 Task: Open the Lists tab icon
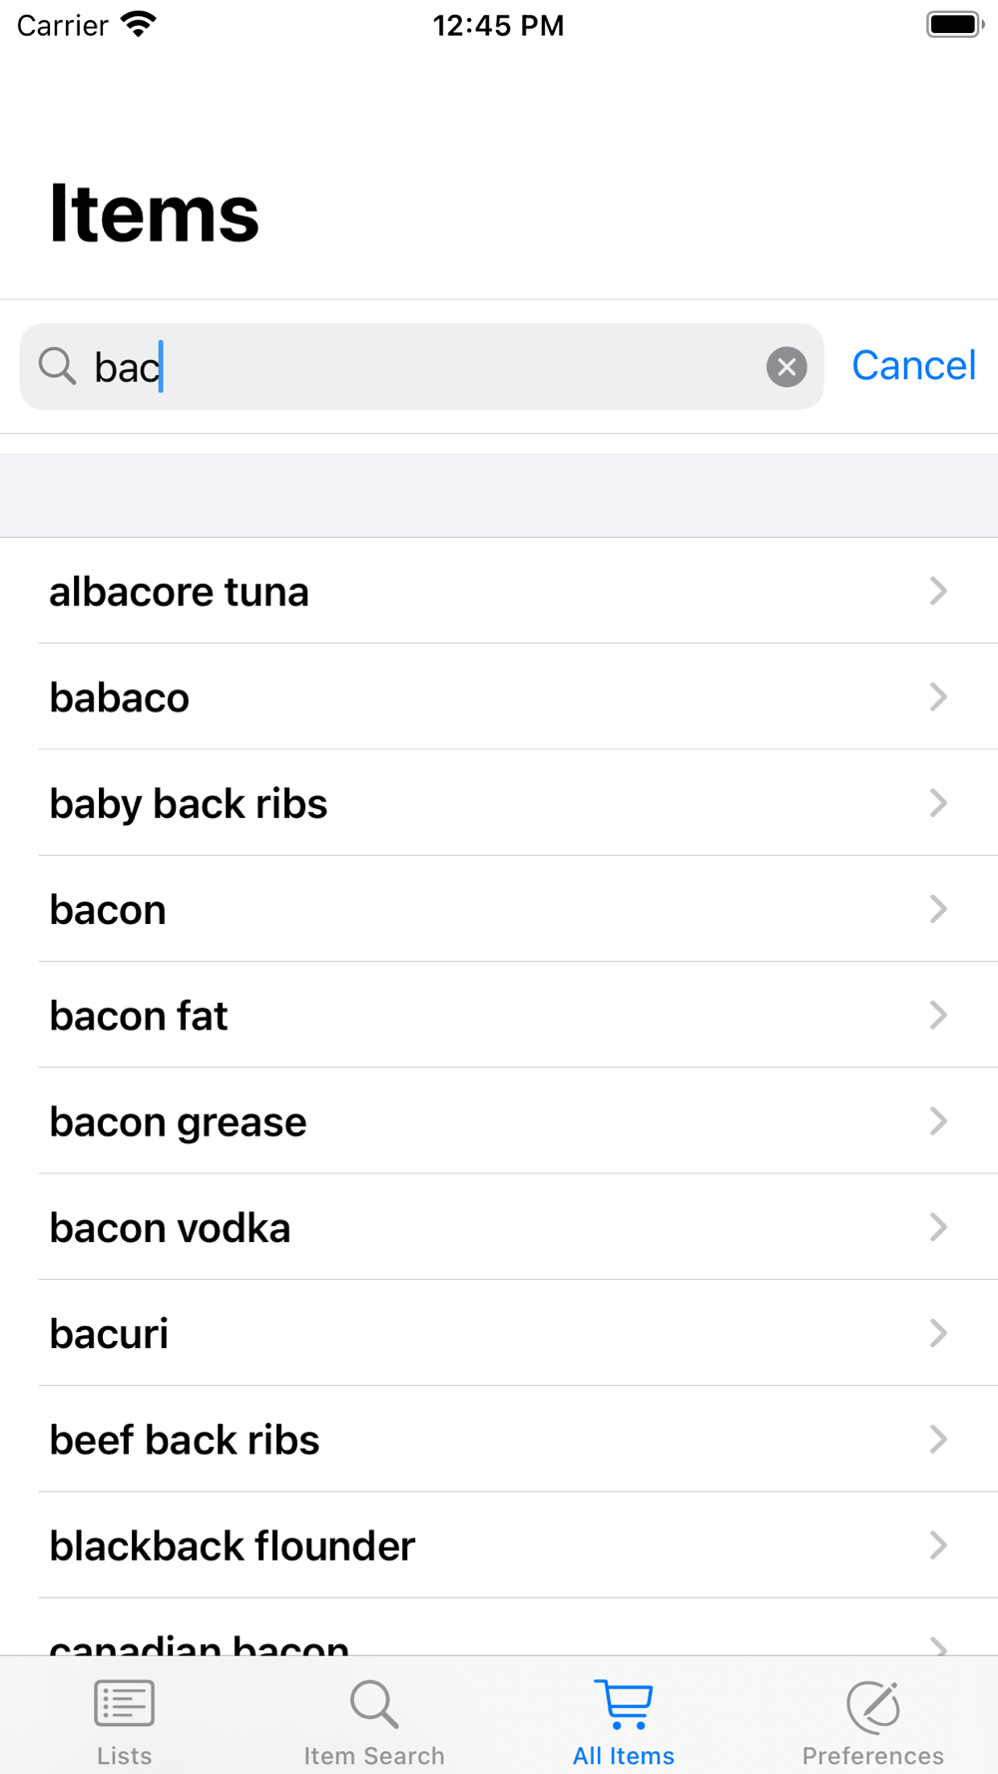click(124, 1704)
